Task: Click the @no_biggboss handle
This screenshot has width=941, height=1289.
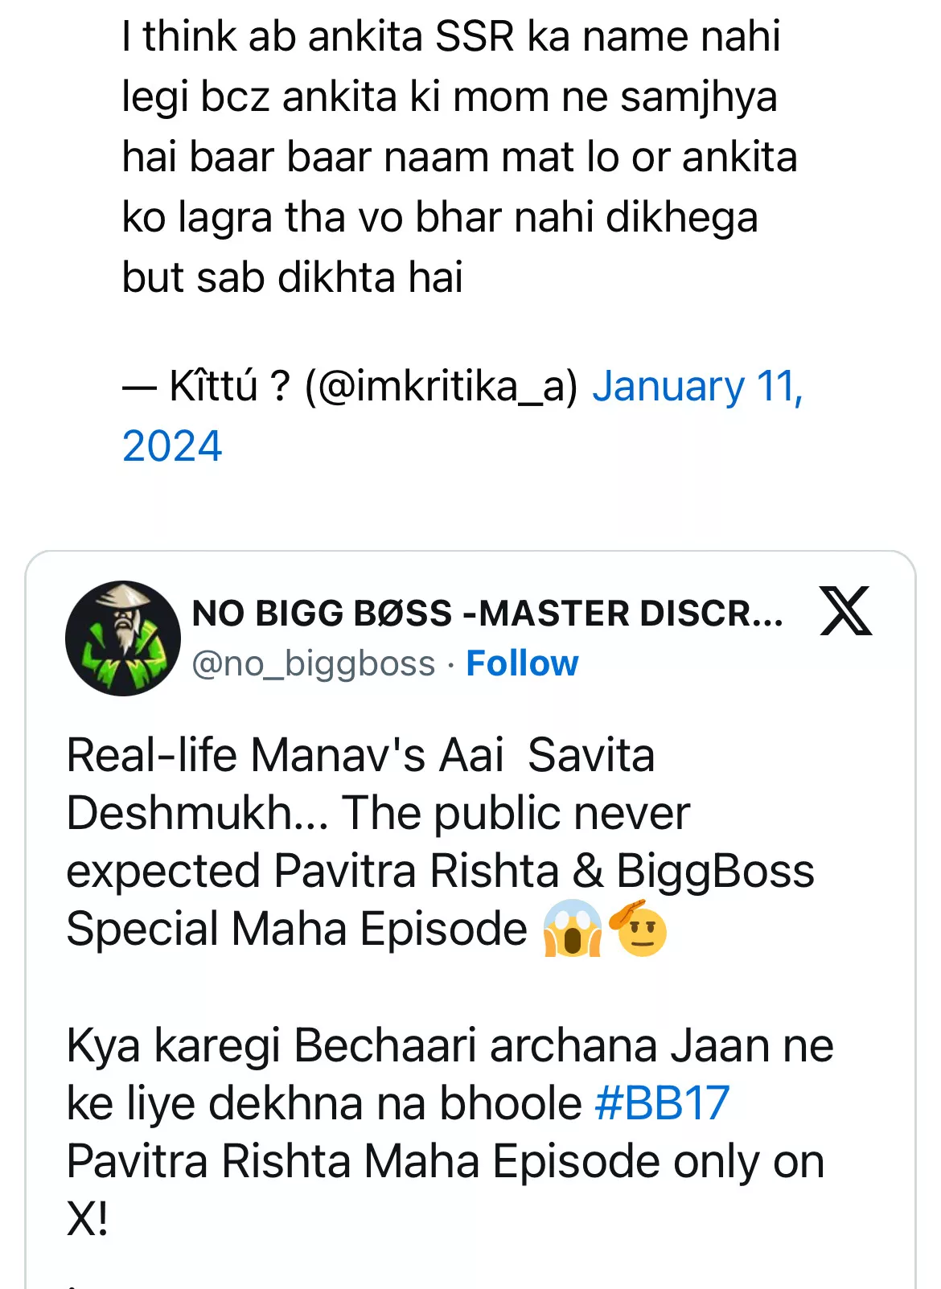Action: point(314,664)
